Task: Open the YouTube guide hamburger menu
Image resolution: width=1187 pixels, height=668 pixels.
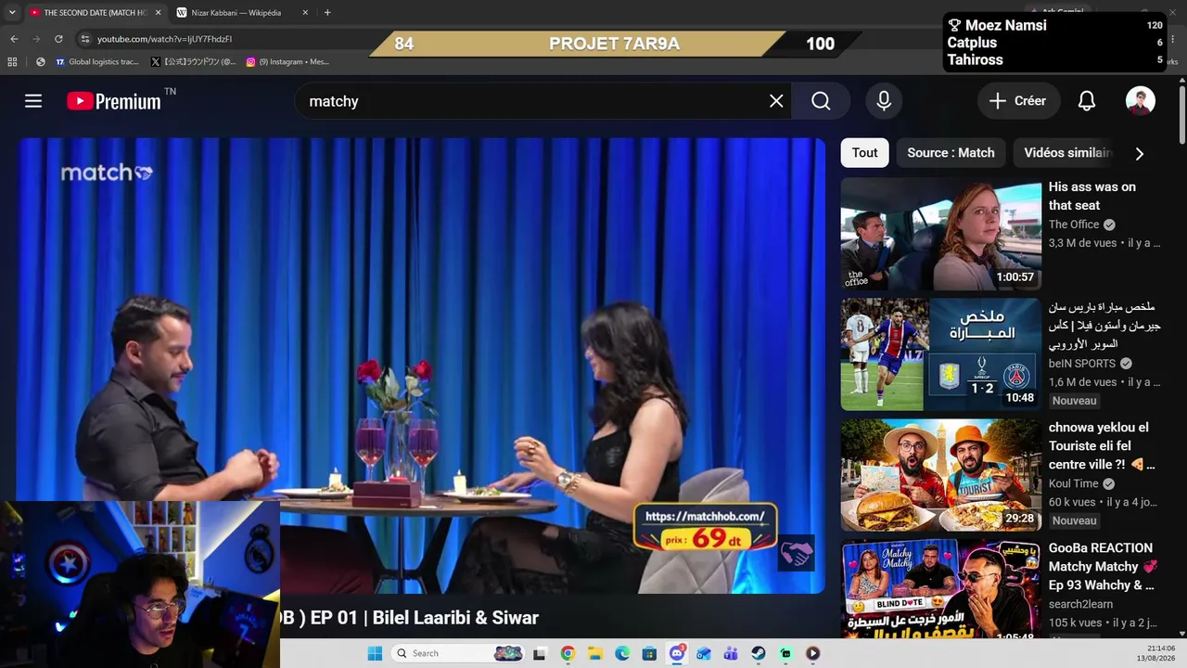Action: pyautogui.click(x=33, y=101)
